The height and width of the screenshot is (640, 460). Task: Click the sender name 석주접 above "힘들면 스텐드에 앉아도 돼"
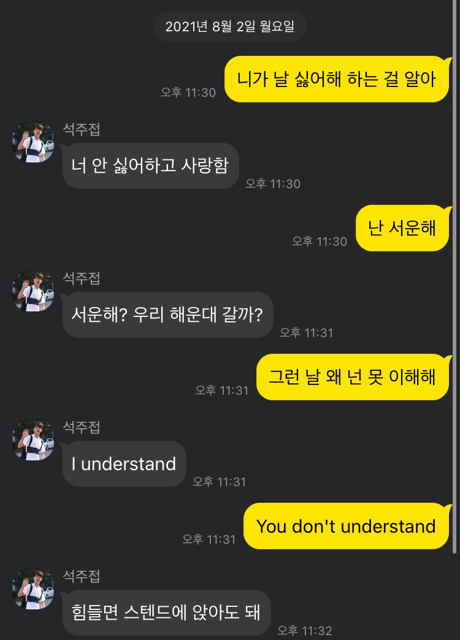coord(82,576)
